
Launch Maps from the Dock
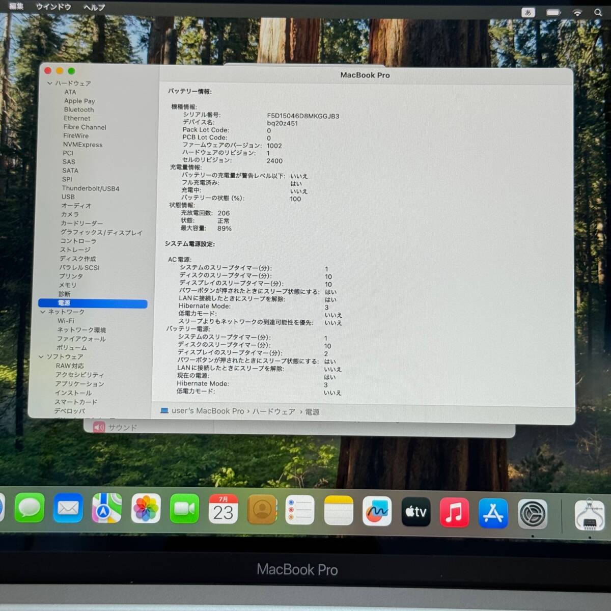107,508
